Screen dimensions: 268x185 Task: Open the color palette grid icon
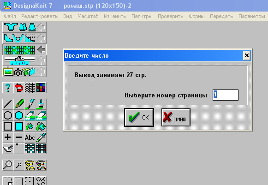[x=41, y=88]
